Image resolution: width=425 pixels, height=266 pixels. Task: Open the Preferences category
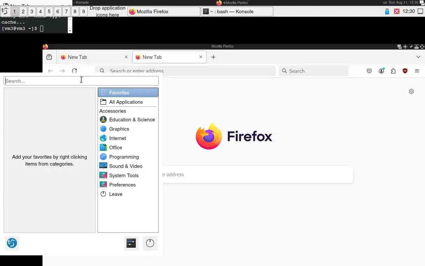click(128, 185)
